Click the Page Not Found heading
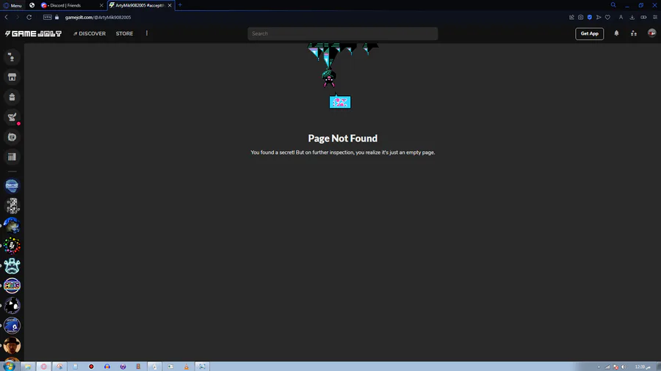Viewport: 661px width, 371px height. 343,139
